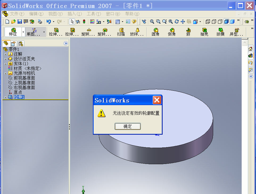Print using the printer icon
The height and width of the screenshot is (194, 256).
coord(40,22)
